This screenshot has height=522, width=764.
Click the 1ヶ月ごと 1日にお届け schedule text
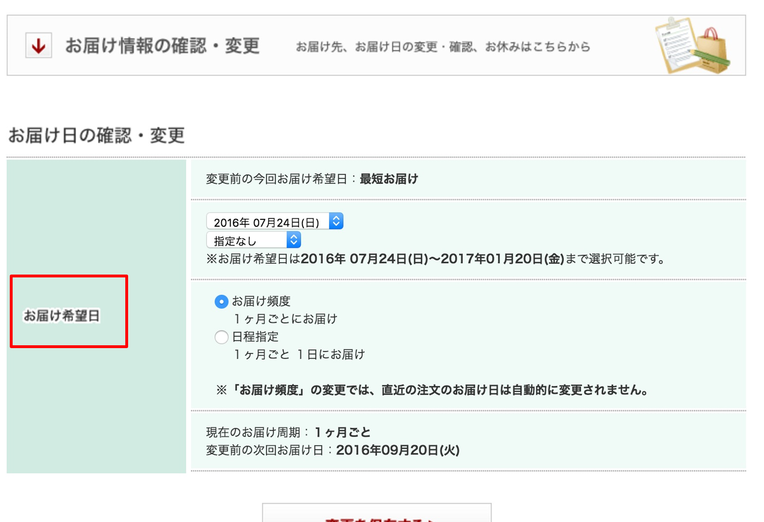pyautogui.click(x=299, y=354)
